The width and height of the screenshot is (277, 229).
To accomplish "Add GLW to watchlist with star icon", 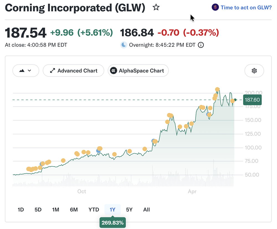I will [156, 7].
